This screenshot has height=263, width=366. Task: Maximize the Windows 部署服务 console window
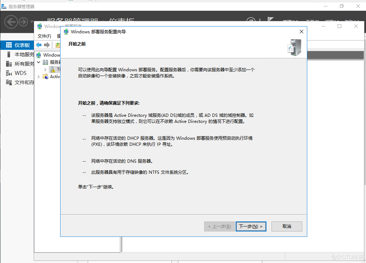[x=339, y=26]
